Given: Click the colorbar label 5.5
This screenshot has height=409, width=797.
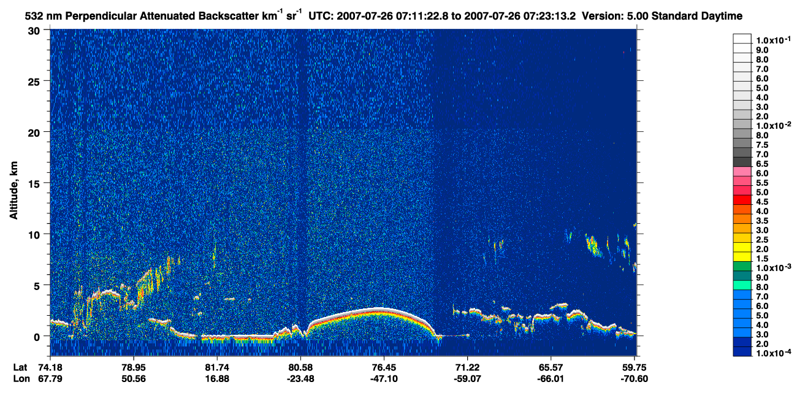Looking at the screenshot, I should point(763,183).
